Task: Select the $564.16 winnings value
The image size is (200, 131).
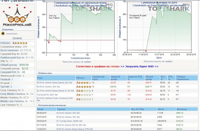Action: click(180, 113)
